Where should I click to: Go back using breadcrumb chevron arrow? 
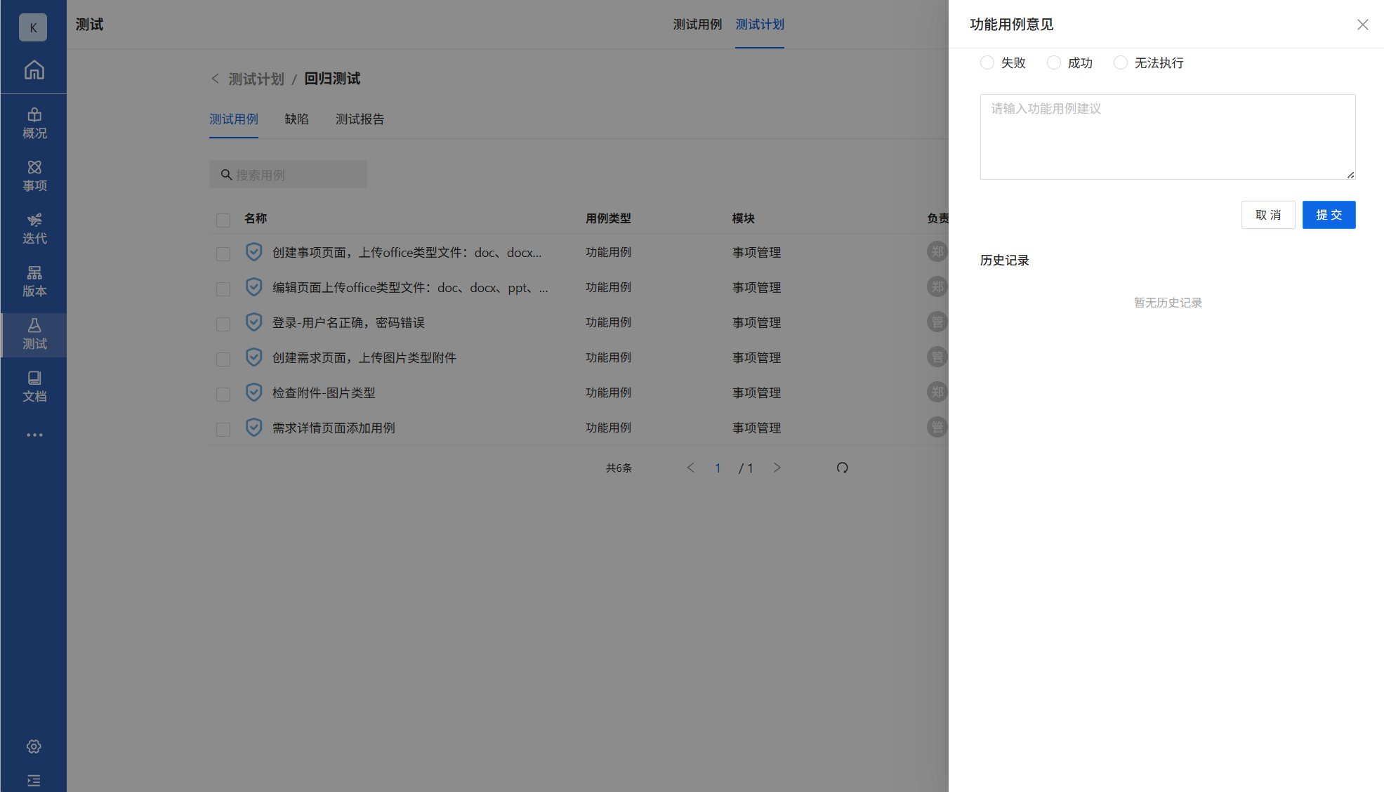215,79
